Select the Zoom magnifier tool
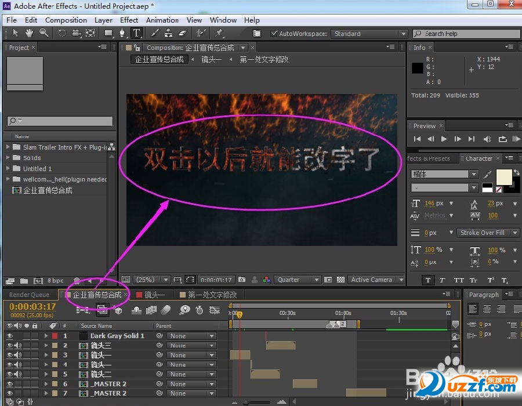 [43, 33]
